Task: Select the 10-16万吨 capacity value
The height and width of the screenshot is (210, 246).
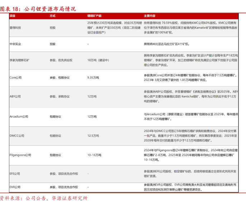Action: coord(94,155)
